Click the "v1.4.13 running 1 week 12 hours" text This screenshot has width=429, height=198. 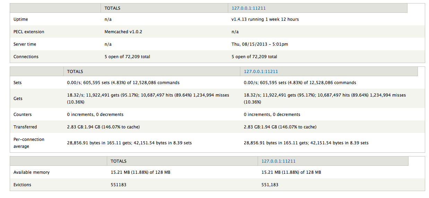pyautogui.click(x=265, y=19)
